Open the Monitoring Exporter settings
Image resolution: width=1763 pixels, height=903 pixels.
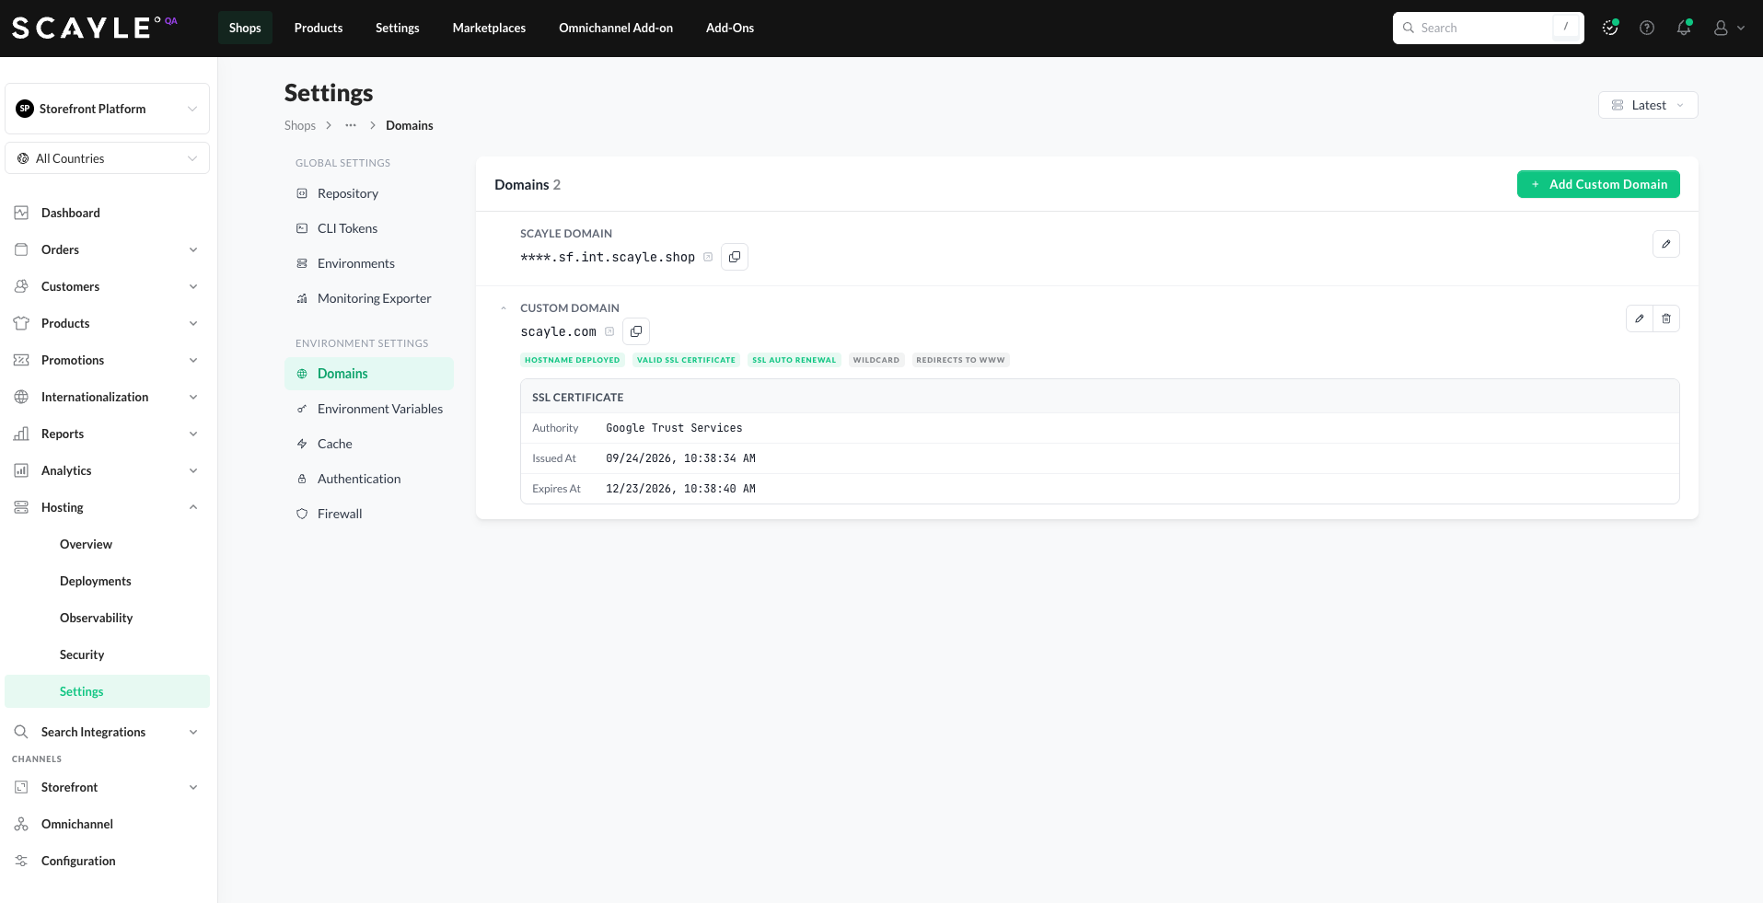tap(369, 298)
